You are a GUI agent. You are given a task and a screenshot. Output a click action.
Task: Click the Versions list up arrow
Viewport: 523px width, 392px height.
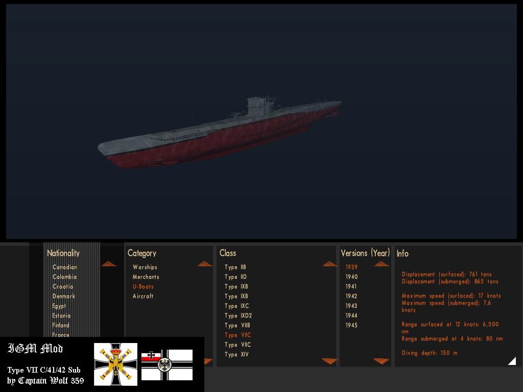pos(381,264)
